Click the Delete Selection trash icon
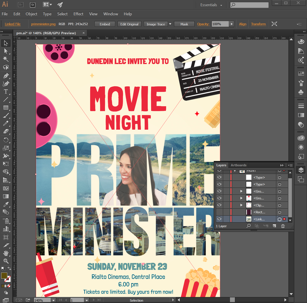 tap(283, 226)
